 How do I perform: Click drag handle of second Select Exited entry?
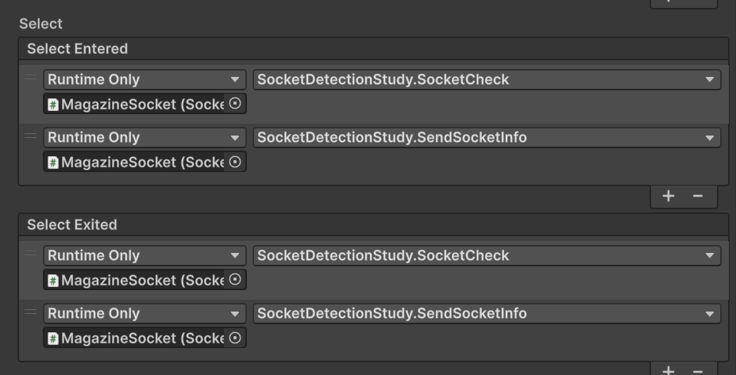31,312
